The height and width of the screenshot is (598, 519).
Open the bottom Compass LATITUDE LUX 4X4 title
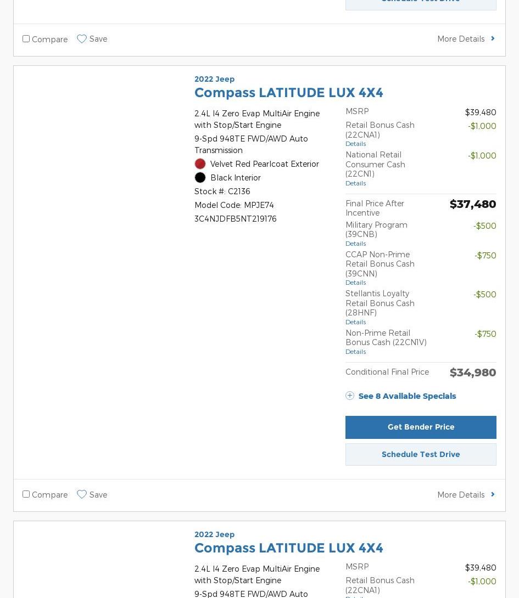coord(288,548)
